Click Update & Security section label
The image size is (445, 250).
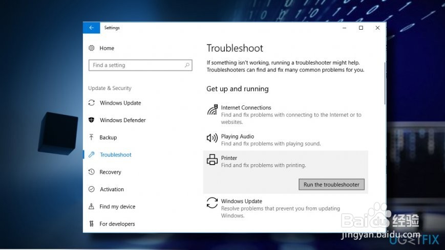[x=110, y=88]
